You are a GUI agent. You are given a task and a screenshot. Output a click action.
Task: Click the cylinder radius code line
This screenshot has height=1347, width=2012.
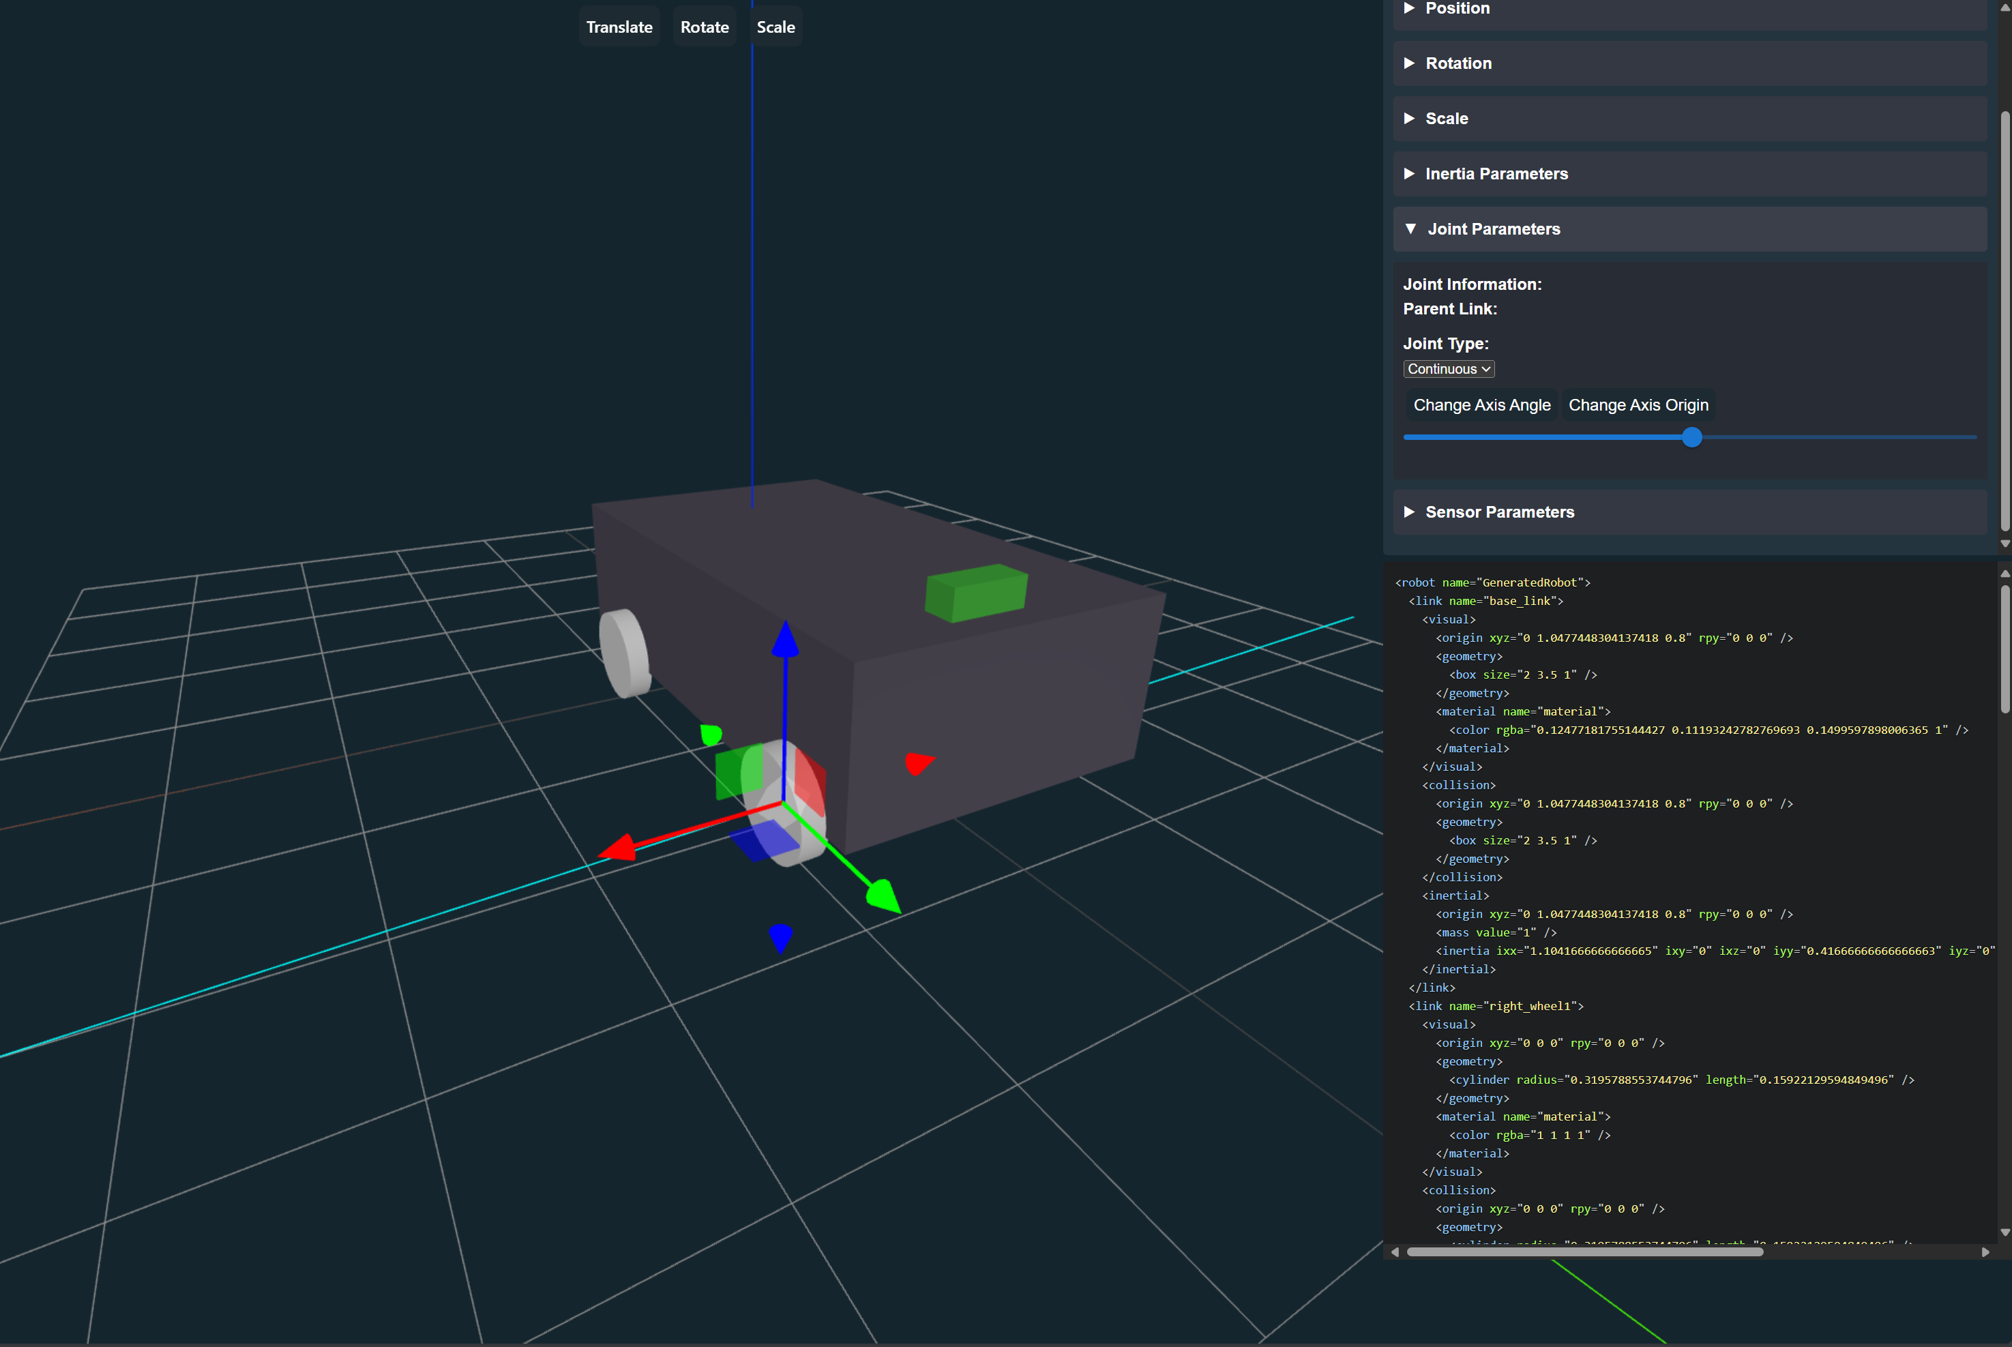1681,1080
